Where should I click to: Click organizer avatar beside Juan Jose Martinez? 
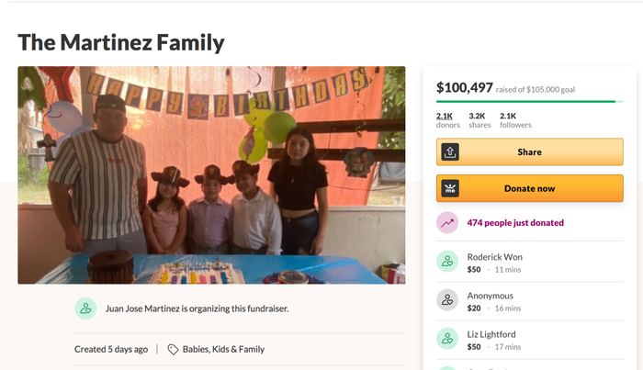[85, 308]
